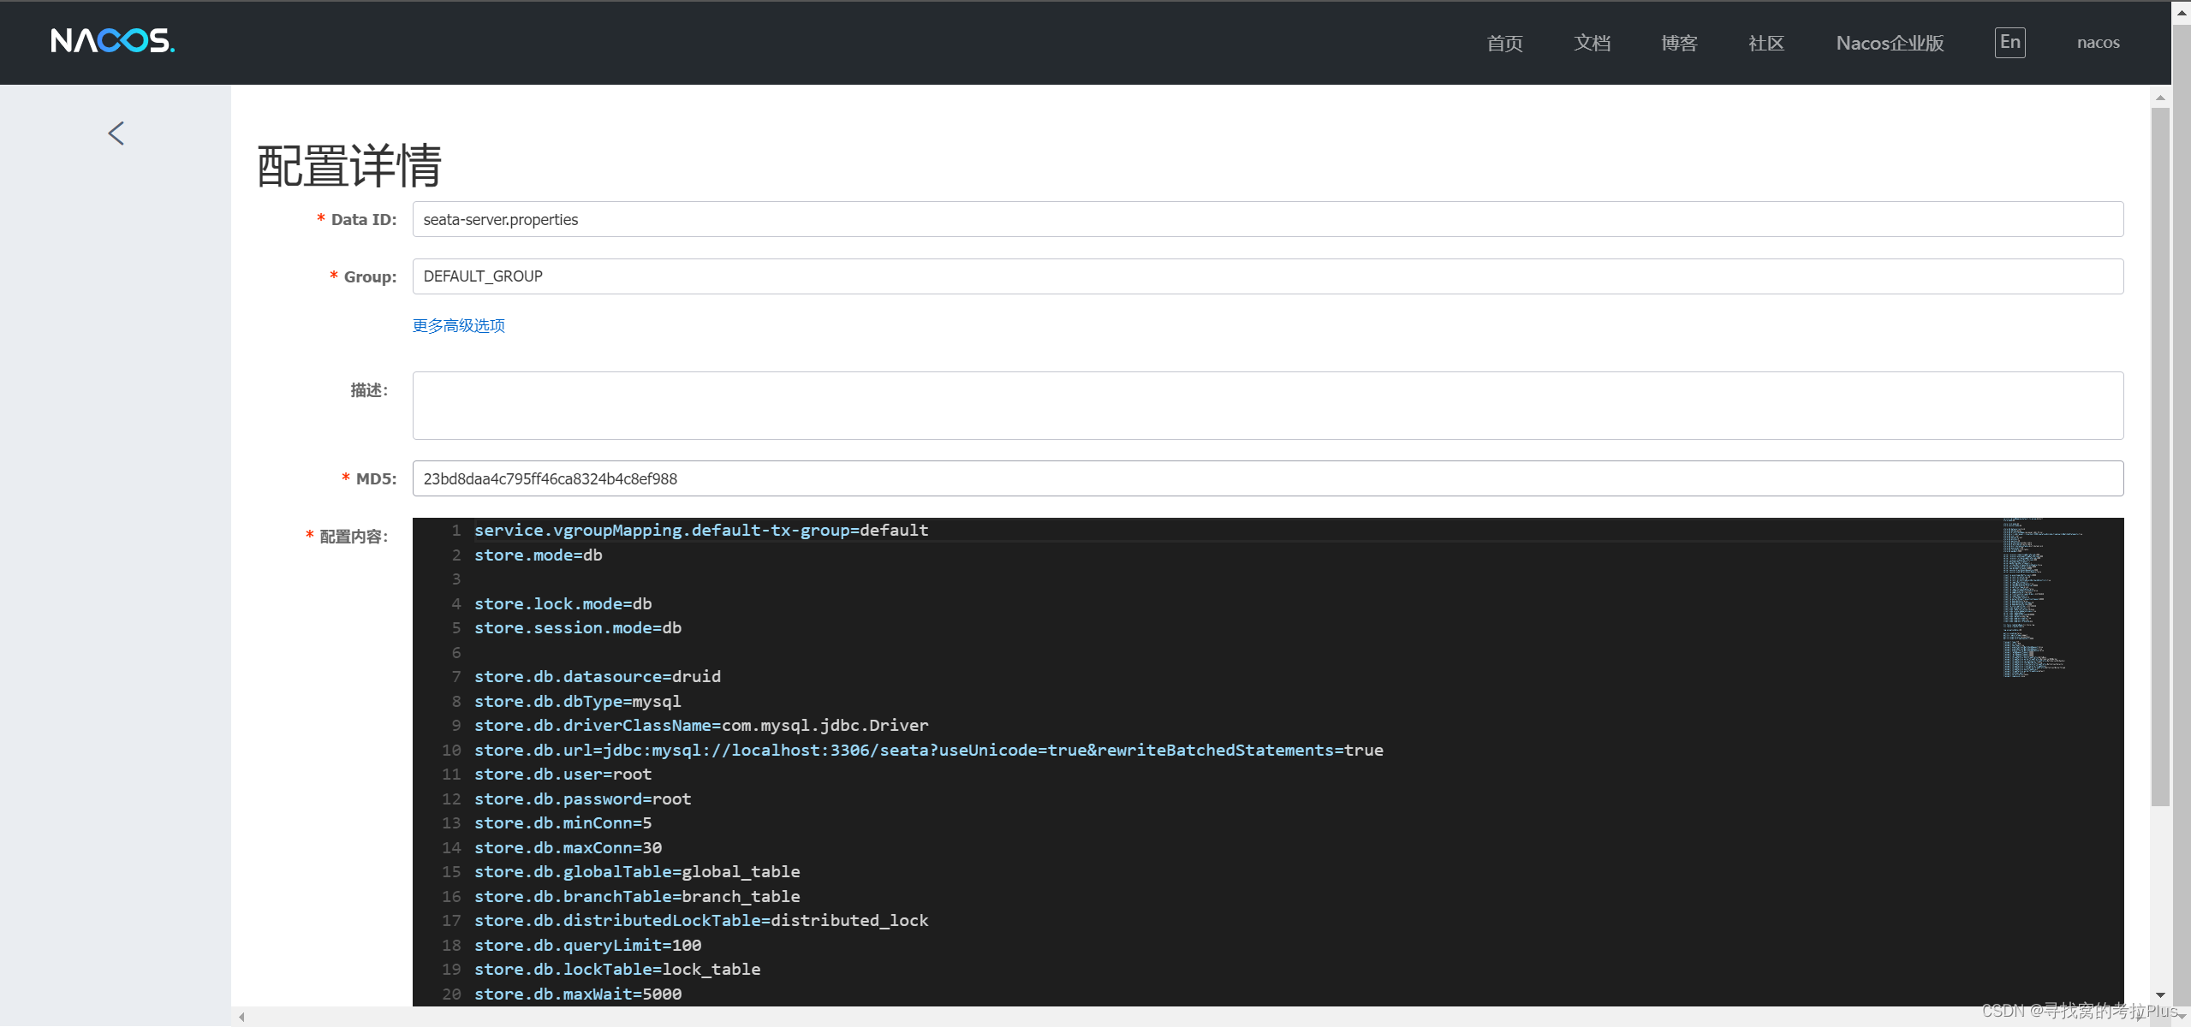This screenshot has height=1027, width=2191.
Task: Click the line store.db.maxWait=5000
Action: coord(578,994)
